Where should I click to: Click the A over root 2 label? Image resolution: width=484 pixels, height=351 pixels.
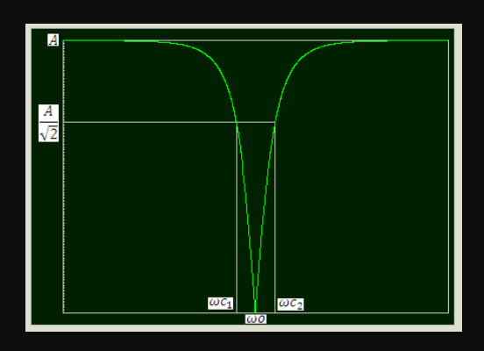[x=48, y=123]
